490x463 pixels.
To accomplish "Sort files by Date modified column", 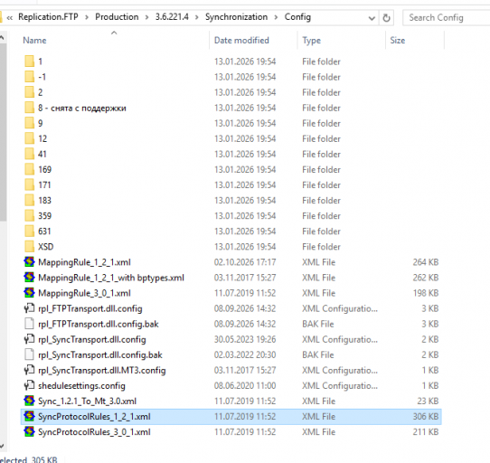I will [x=241, y=41].
